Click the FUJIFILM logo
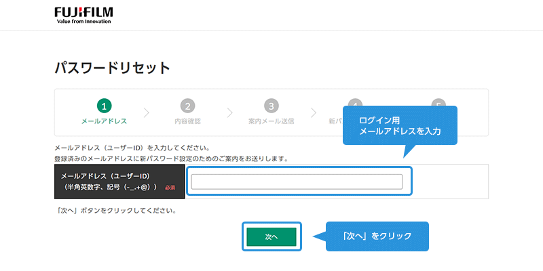 pyautogui.click(x=83, y=15)
